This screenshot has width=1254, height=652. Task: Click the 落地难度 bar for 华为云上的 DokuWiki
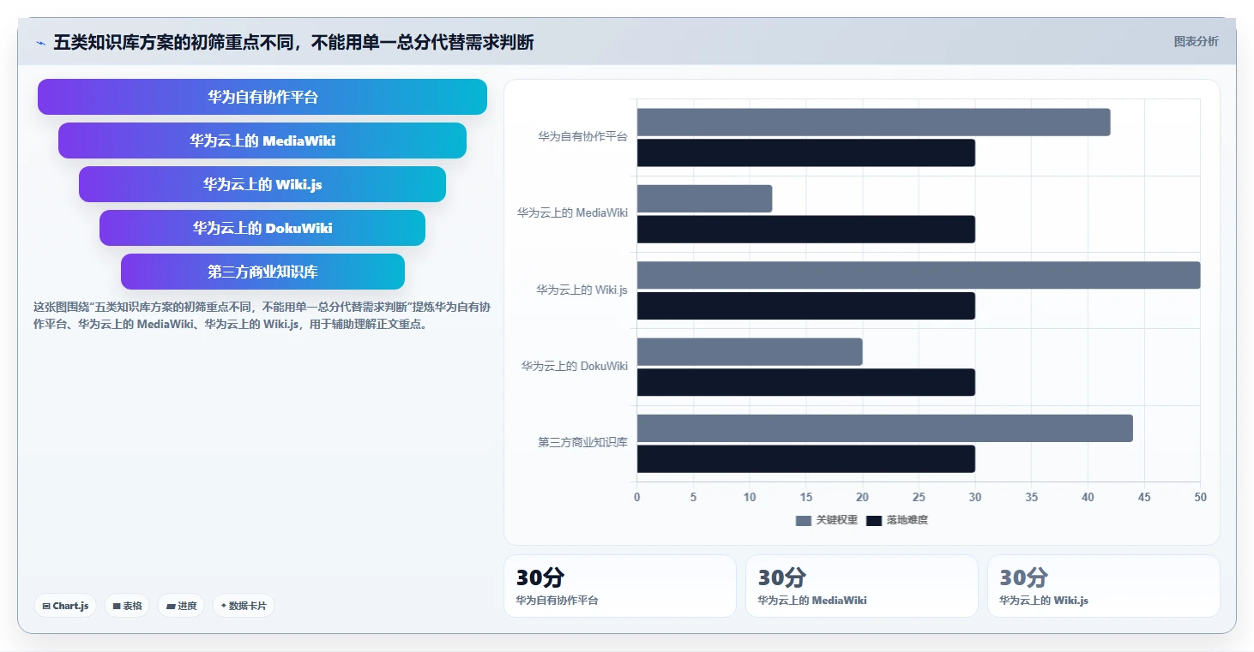click(x=805, y=382)
